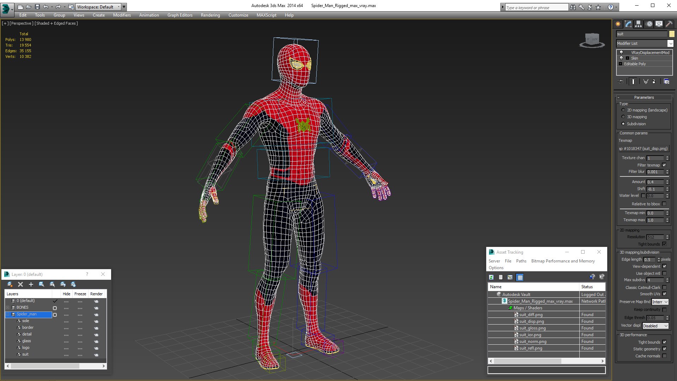677x381 pixels.
Task: Click Select Highlighted Objects and Layers icon
Action: click(42, 284)
